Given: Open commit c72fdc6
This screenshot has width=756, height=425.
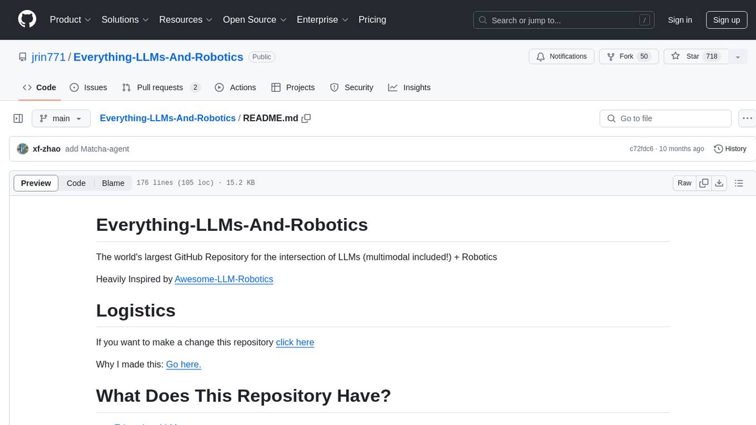Looking at the screenshot, I should coord(641,149).
